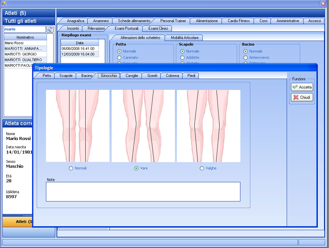Click the valgus knees illustration
Viewport: 329px width, 248px height.
click(209, 126)
